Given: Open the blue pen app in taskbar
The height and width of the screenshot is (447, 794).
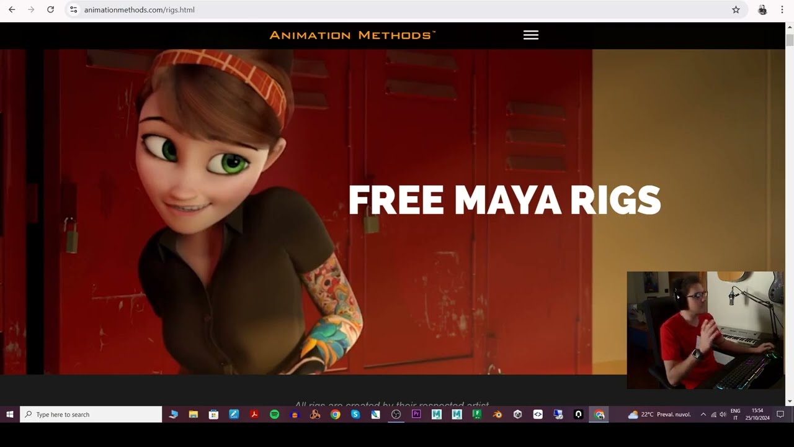Looking at the screenshot, I should pos(234,414).
